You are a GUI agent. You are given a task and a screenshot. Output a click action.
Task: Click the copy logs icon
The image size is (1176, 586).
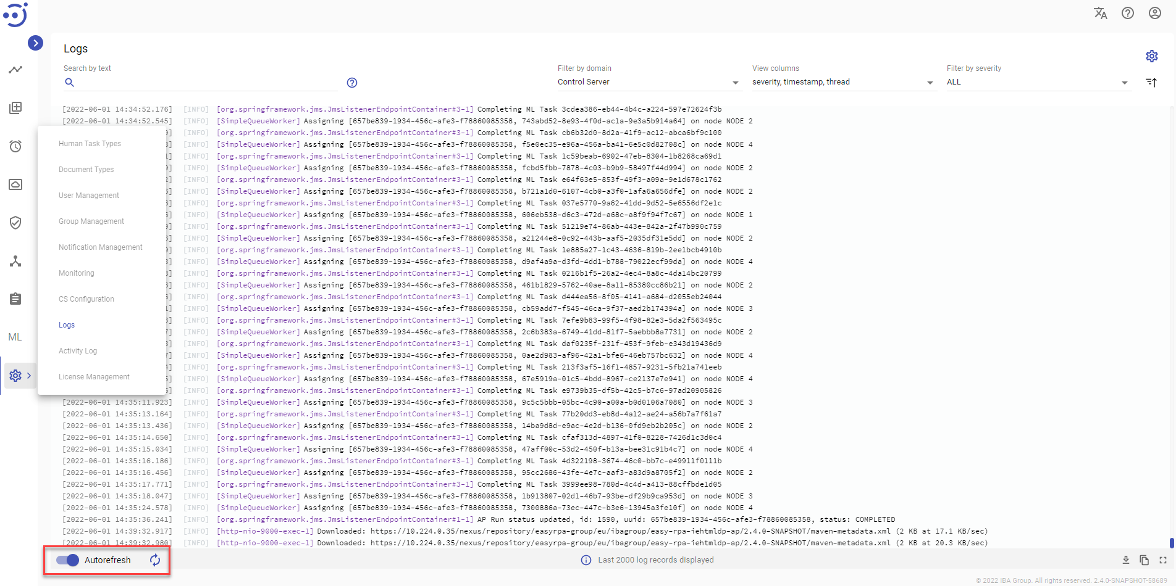point(1144,560)
